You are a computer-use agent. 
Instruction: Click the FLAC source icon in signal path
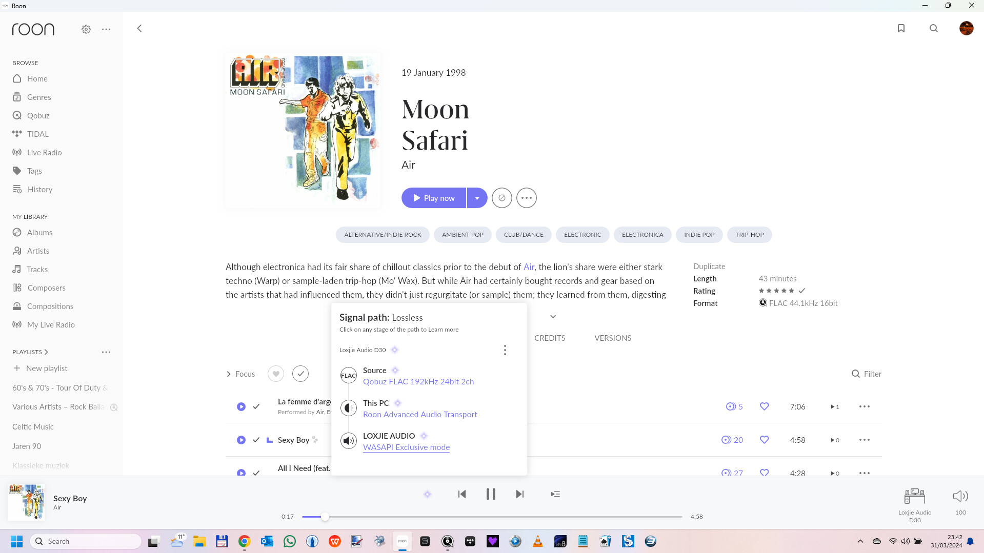click(349, 376)
